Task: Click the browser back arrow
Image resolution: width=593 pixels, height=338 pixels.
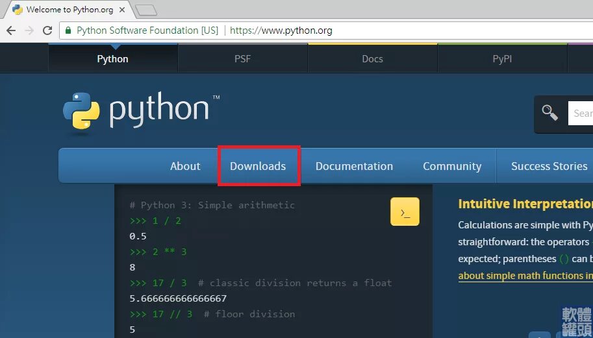Action: click(x=11, y=30)
